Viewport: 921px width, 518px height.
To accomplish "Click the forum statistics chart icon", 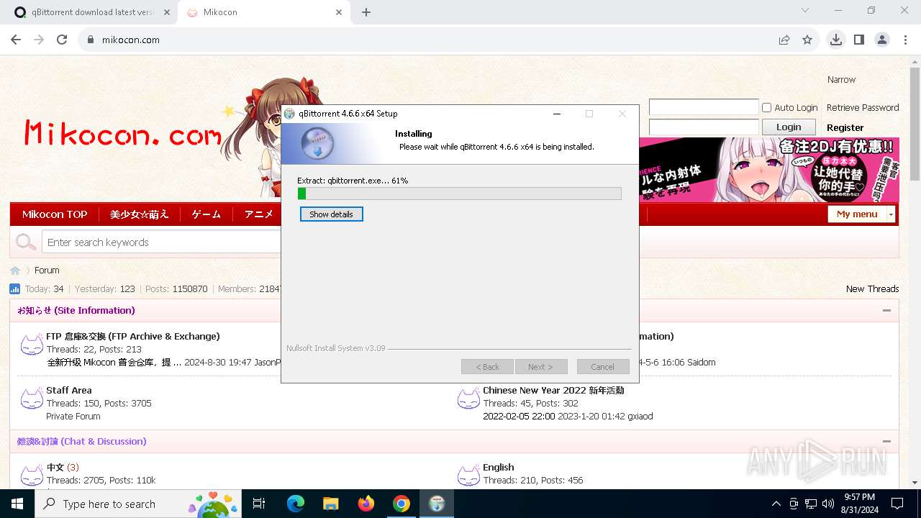I will tap(15, 288).
